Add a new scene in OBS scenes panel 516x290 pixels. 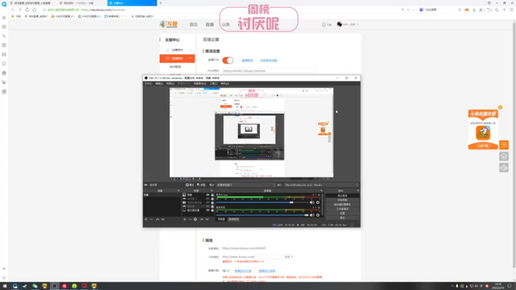click(x=146, y=219)
